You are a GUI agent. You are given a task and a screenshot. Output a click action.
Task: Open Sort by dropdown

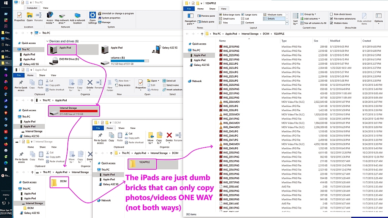[296, 19]
